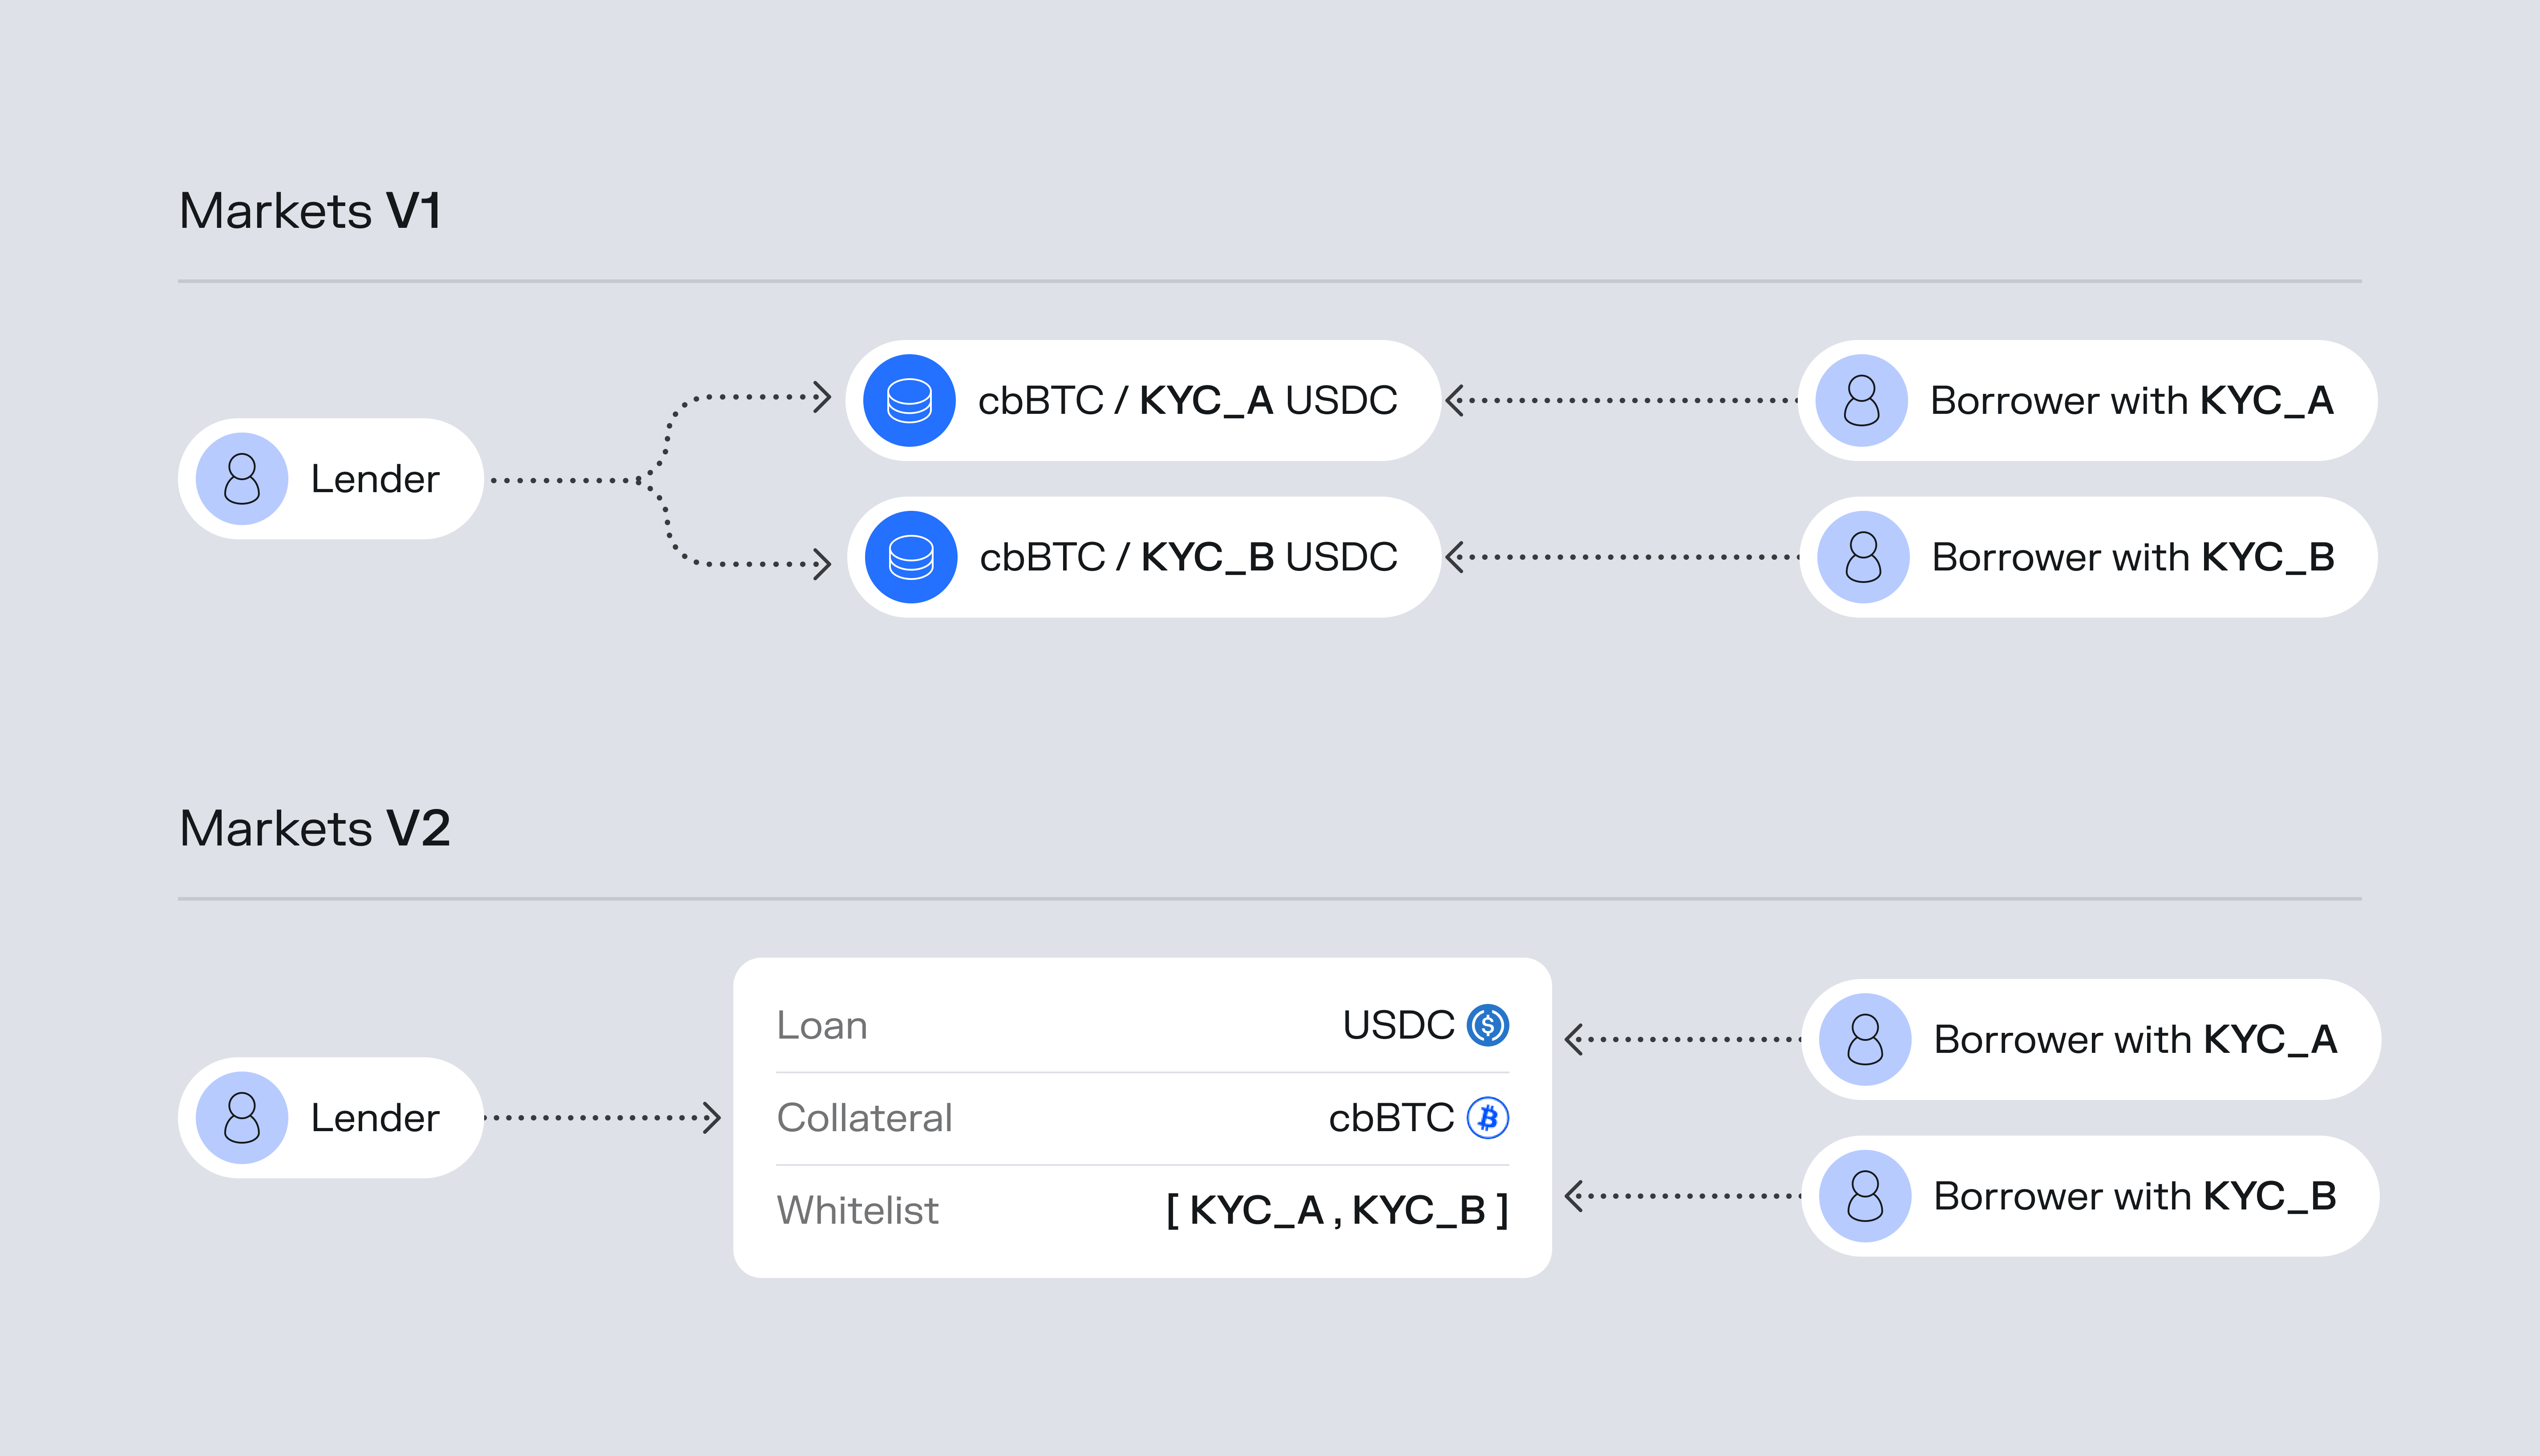Click the KYC_B borrower avatar in Markets V2

(x=1865, y=1196)
